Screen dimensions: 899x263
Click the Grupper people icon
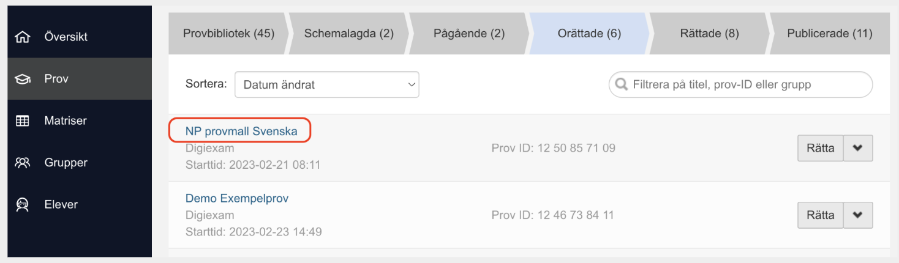point(22,163)
